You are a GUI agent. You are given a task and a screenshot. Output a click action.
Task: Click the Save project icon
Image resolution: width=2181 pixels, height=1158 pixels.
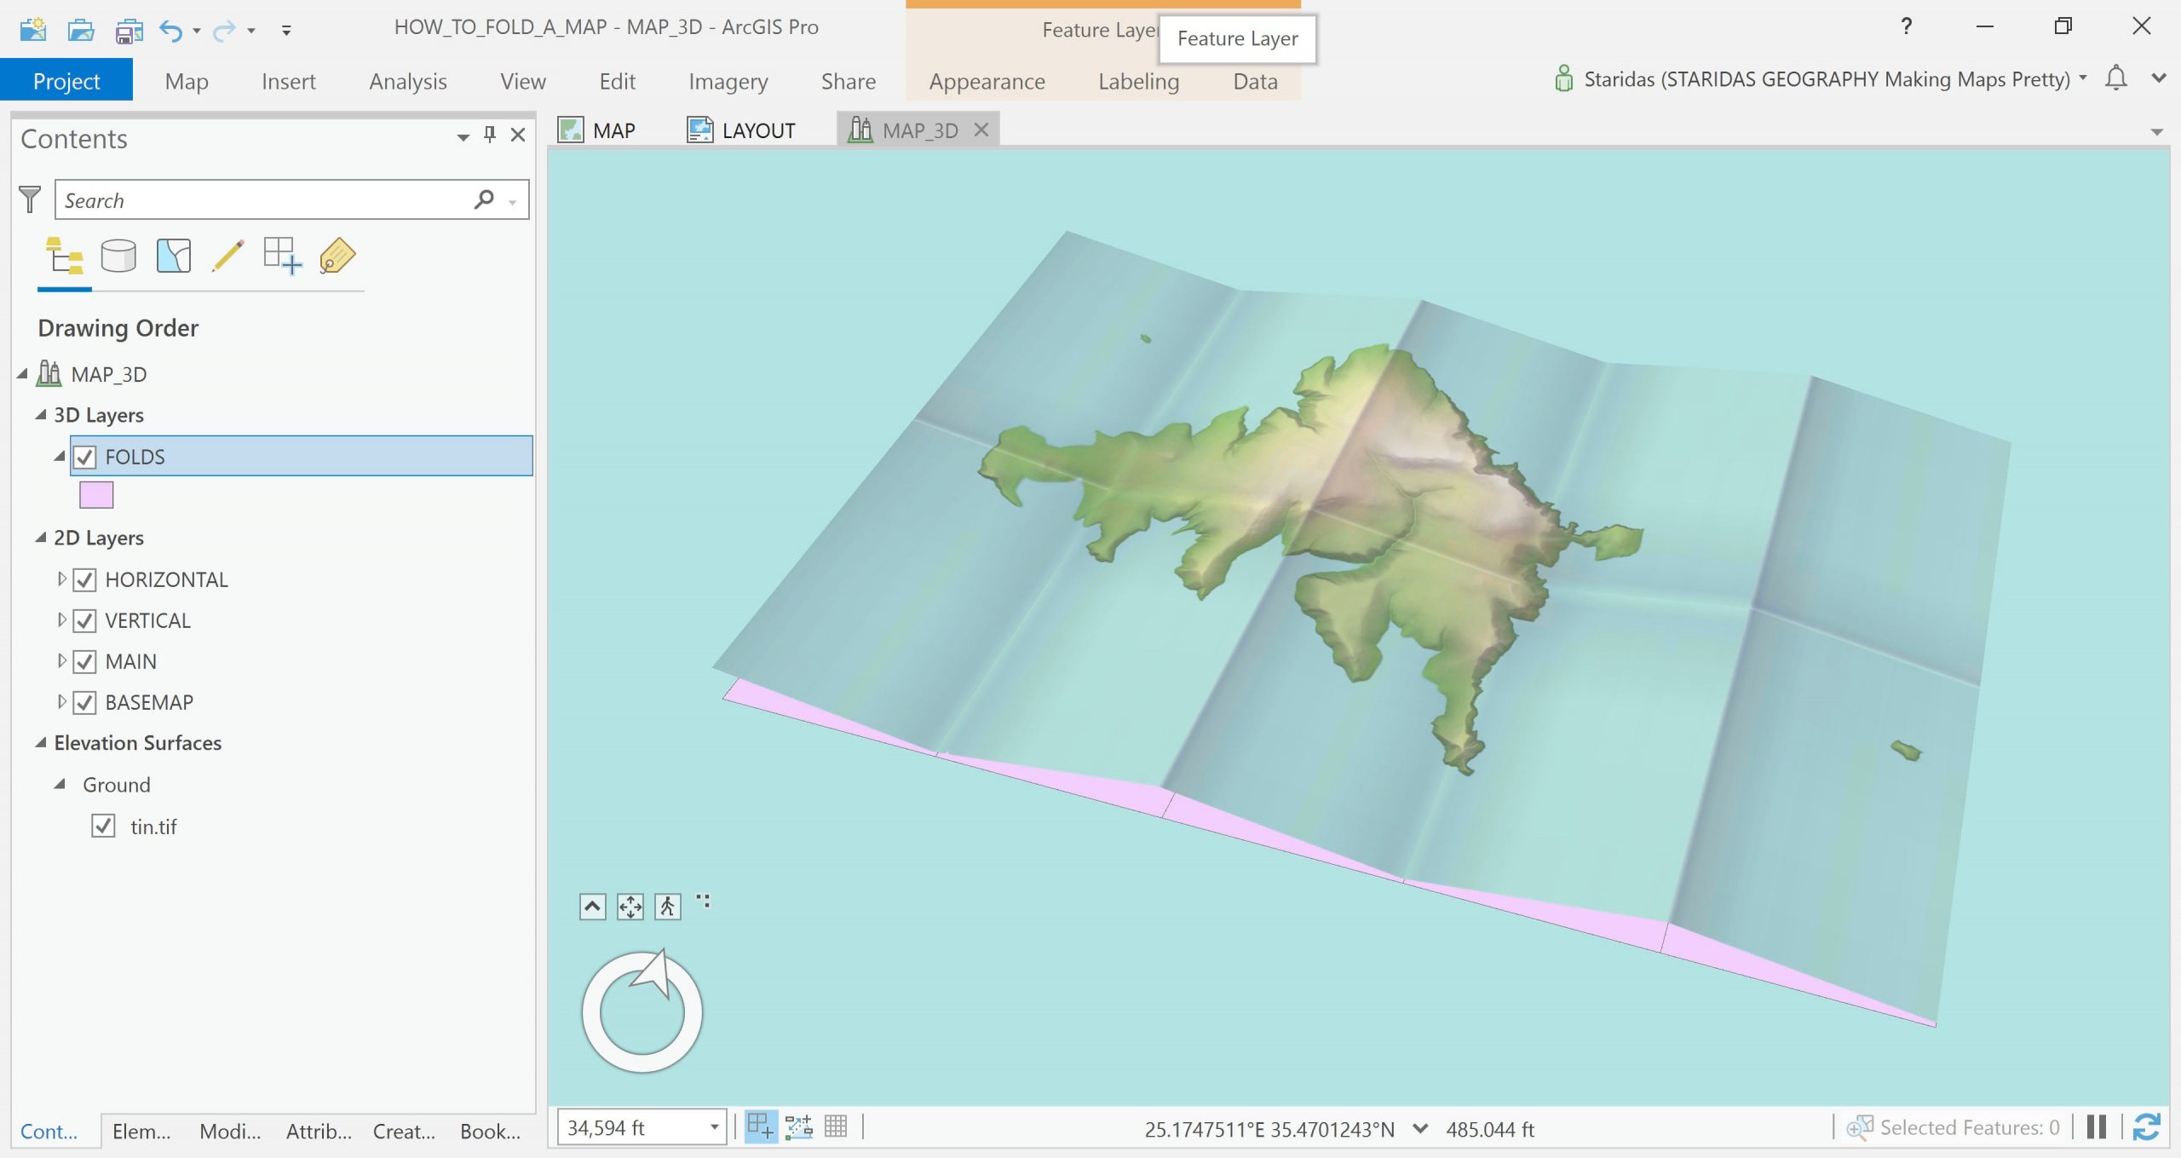click(129, 31)
